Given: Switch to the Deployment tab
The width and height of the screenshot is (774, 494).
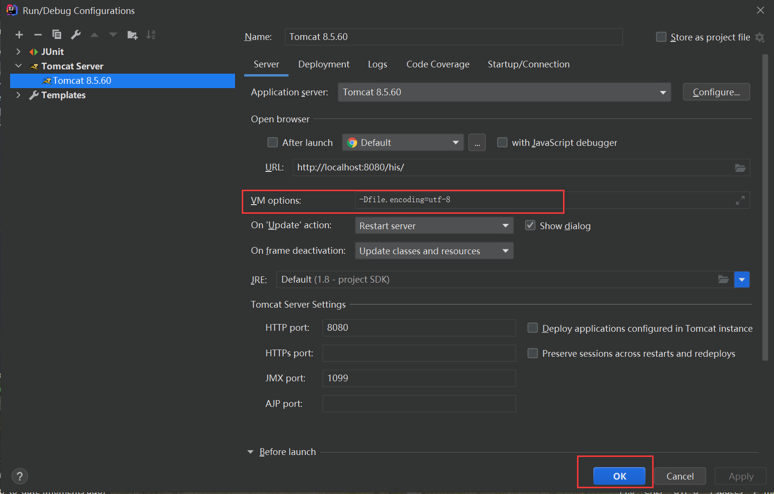Looking at the screenshot, I should point(324,64).
